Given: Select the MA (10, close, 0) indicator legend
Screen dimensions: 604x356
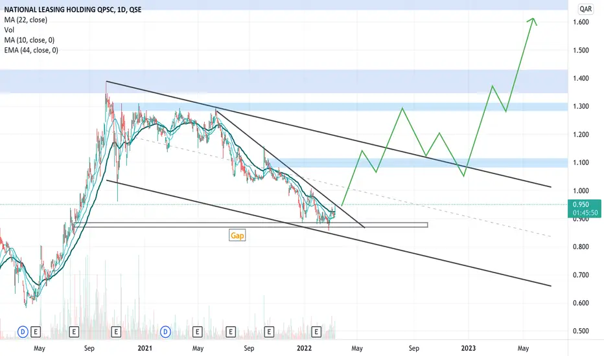Looking at the screenshot, I should pos(29,40).
